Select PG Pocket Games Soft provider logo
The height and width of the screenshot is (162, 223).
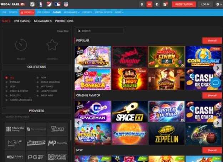coord(36,157)
